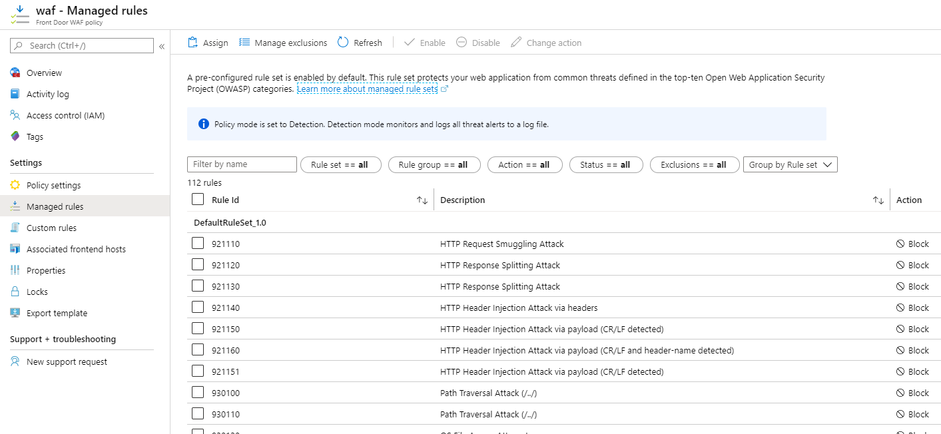Open Learn more about managed rule sets link
Viewport: 941px width, 434px height.
pos(367,89)
